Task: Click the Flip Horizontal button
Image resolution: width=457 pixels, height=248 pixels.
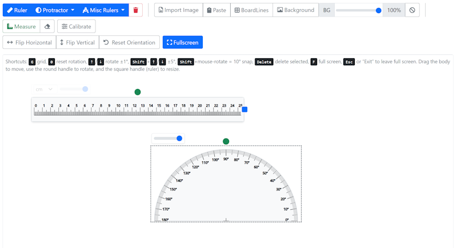Action: point(29,43)
